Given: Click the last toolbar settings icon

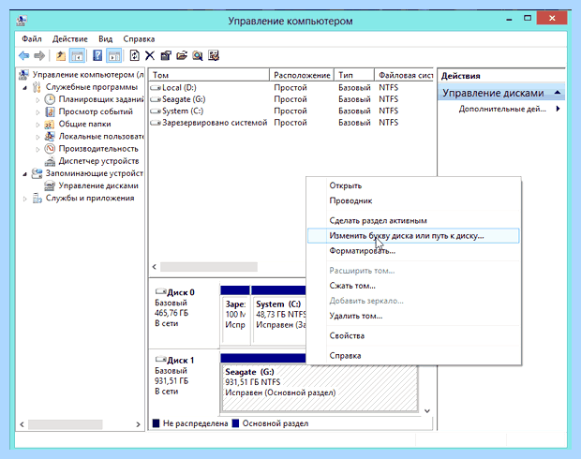Looking at the screenshot, I should tap(214, 56).
